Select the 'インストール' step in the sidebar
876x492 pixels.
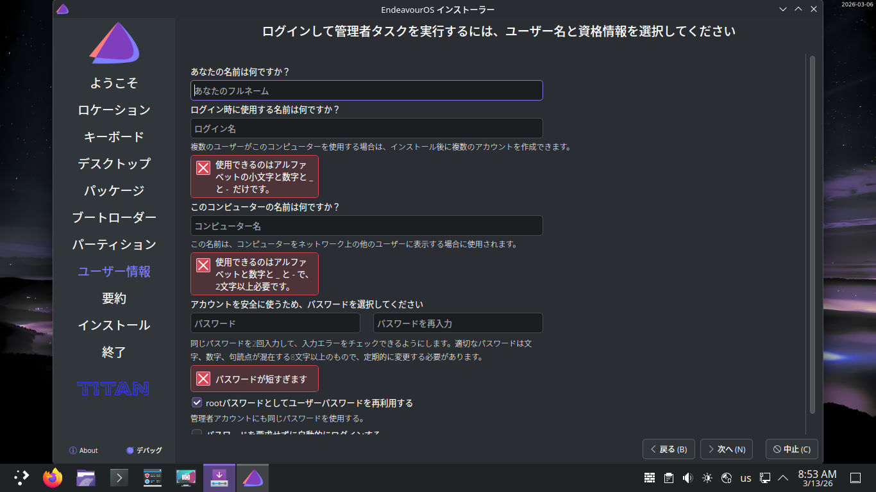pos(114,325)
